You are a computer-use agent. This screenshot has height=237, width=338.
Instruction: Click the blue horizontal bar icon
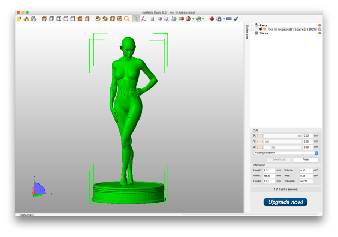click(x=229, y=19)
